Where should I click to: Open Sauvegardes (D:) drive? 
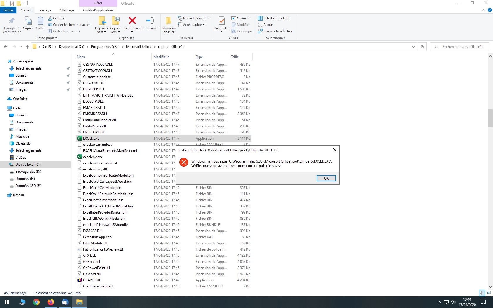tap(28, 172)
